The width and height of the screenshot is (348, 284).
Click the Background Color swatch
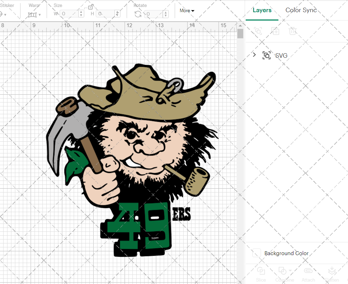coord(256,253)
